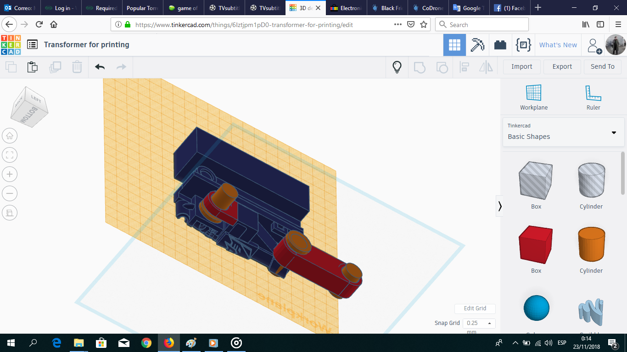Screen dimensions: 627x352
Task: Toggle show all with lightbulb icon
Action: click(397, 67)
